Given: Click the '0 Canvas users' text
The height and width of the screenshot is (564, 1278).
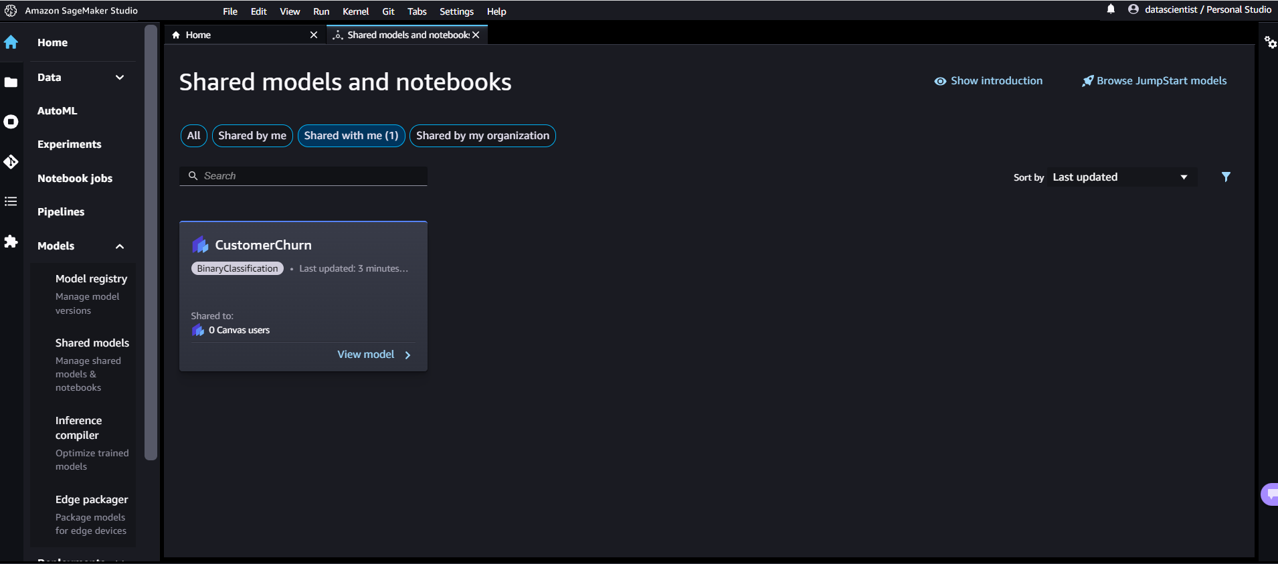Looking at the screenshot, I should pyautogui.click(x=239, y=331).
